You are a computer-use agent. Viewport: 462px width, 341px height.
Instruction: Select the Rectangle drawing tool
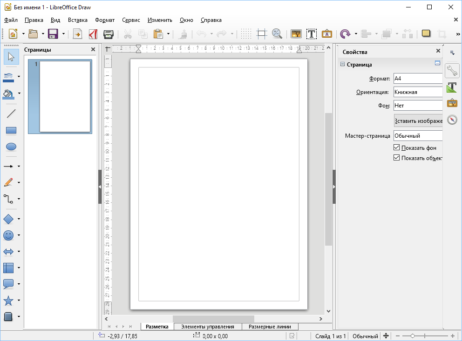(x=11, y=130)
